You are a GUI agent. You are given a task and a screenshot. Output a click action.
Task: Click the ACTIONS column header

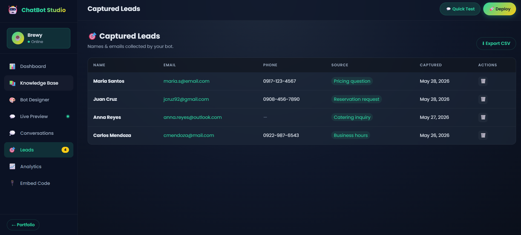[x=487, y=65]
